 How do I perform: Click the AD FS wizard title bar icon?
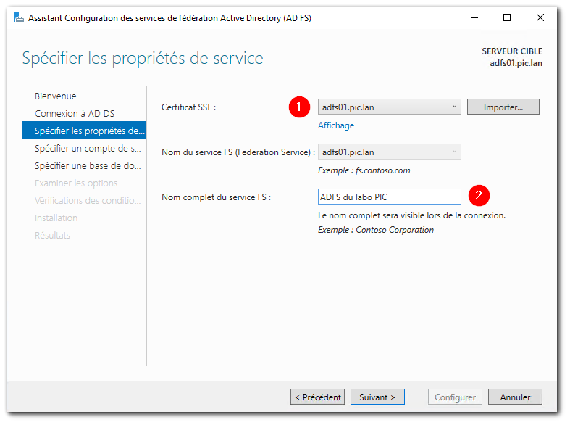point(18,18)
